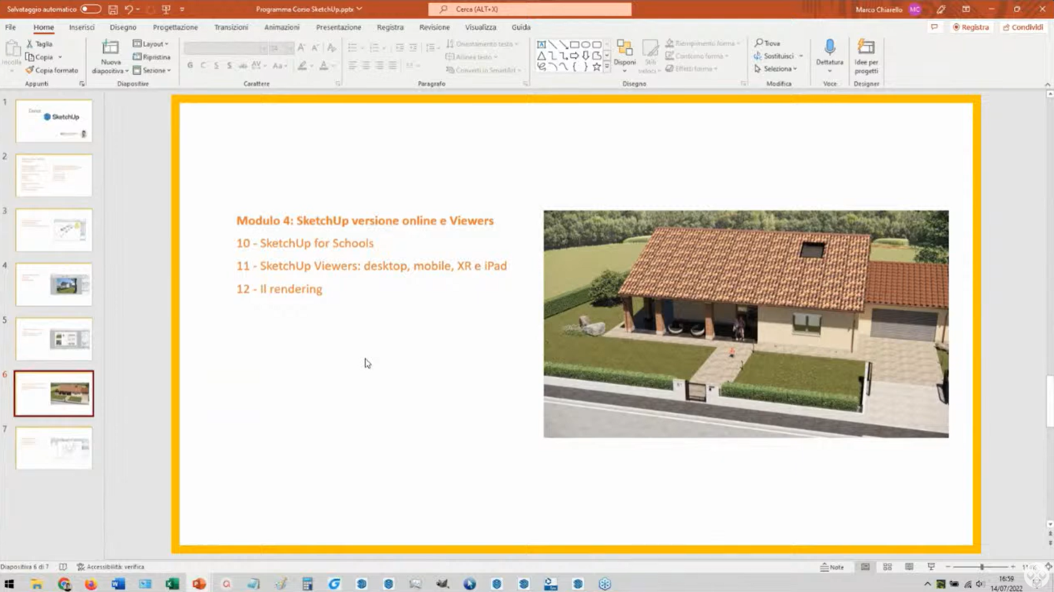Image resolution: width=1054 pixels, height=592 pixels.
Task: Click the Condividi button
Action: [x=1023, y=27]
